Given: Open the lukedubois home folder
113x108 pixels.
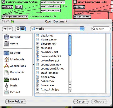Looking at the screenshot, I should point(7,59).
